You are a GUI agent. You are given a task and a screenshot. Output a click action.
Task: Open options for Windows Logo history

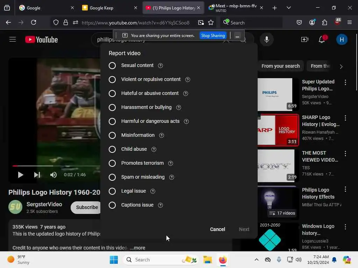(x=345, y=227)
